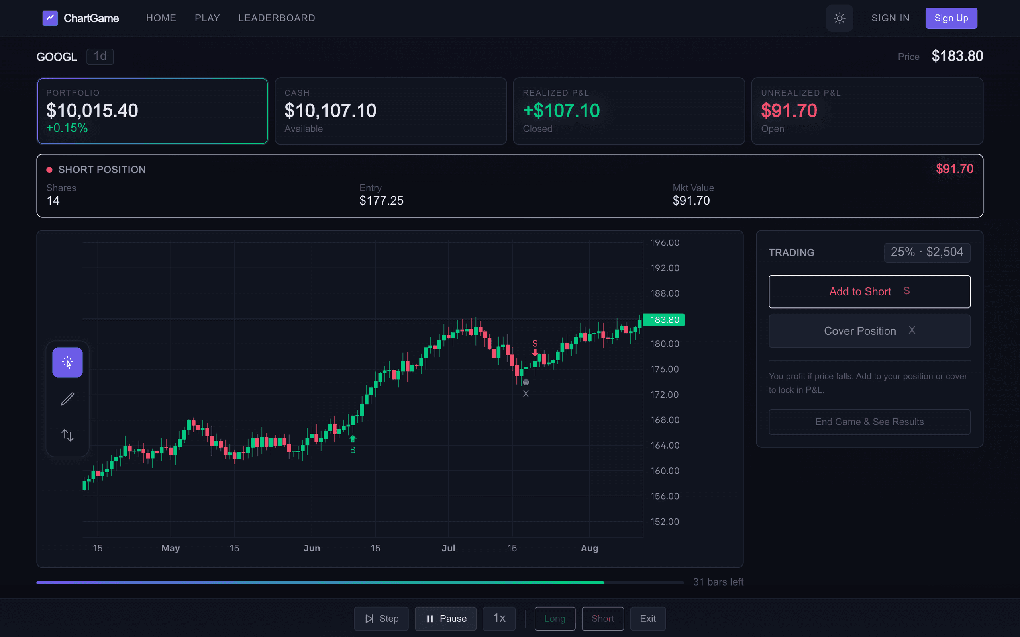Open the 25% · $2,504 trade size selector
1020x637 pixels.
927,252
